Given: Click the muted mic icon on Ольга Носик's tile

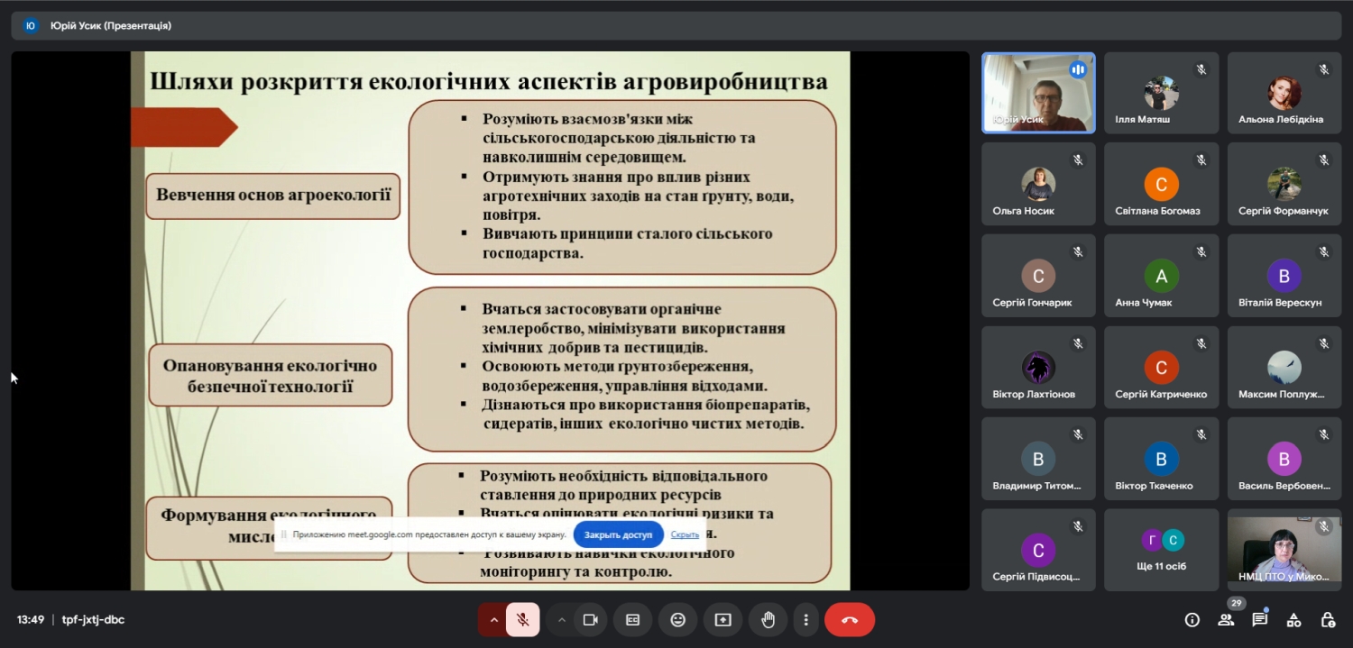Looking at the screenshot, I should 1077,160.
